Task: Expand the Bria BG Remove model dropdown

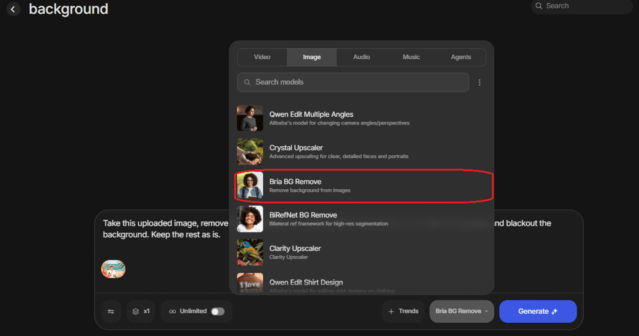Action: pos(461,311)
